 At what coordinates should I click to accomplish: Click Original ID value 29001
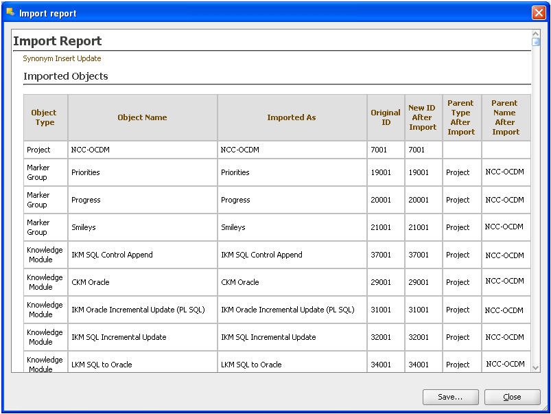[381, 282]
